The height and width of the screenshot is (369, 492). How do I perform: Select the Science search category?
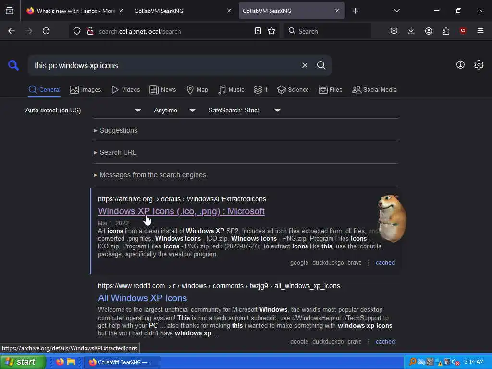[293, 90]
